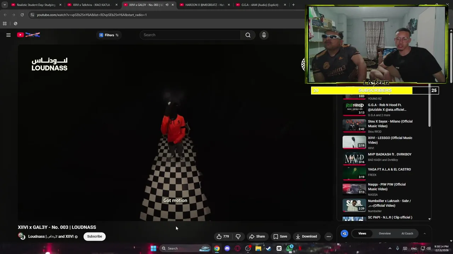Open the apps grid bookmark icon
453x254 pixels.
coord(5,24)
